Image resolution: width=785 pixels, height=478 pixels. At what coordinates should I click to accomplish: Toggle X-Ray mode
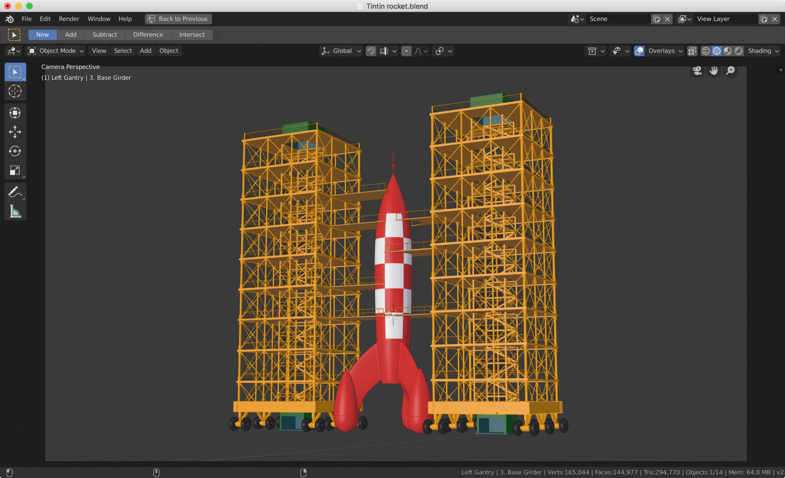coord(692,51)
